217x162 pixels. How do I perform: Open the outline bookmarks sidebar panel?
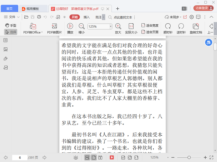tap(6, 40)
